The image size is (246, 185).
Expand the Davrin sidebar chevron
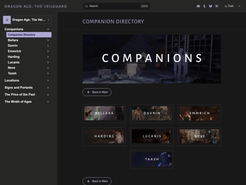48,46
